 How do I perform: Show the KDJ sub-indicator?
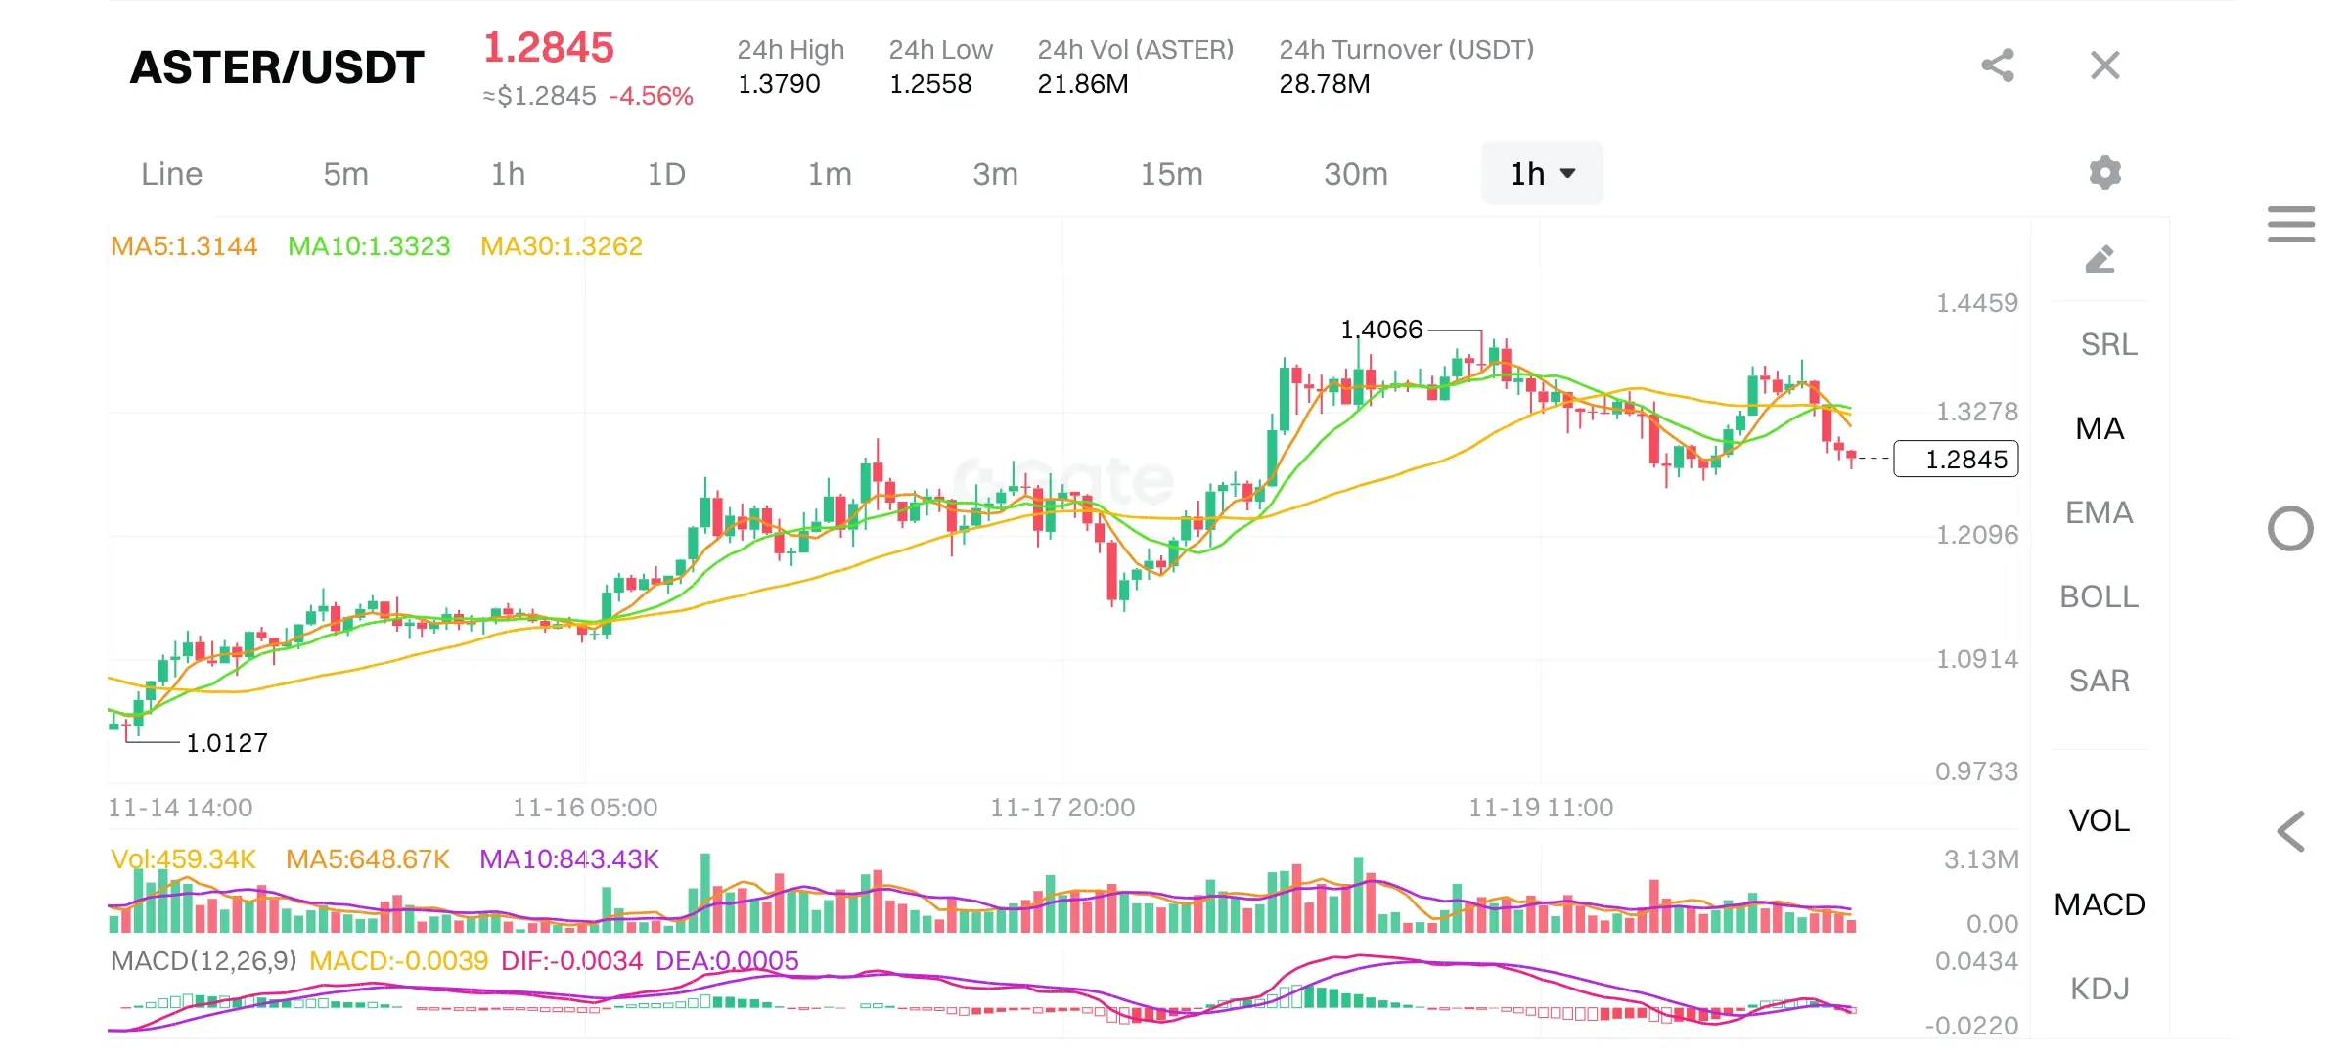click(x=2100, y=989)
